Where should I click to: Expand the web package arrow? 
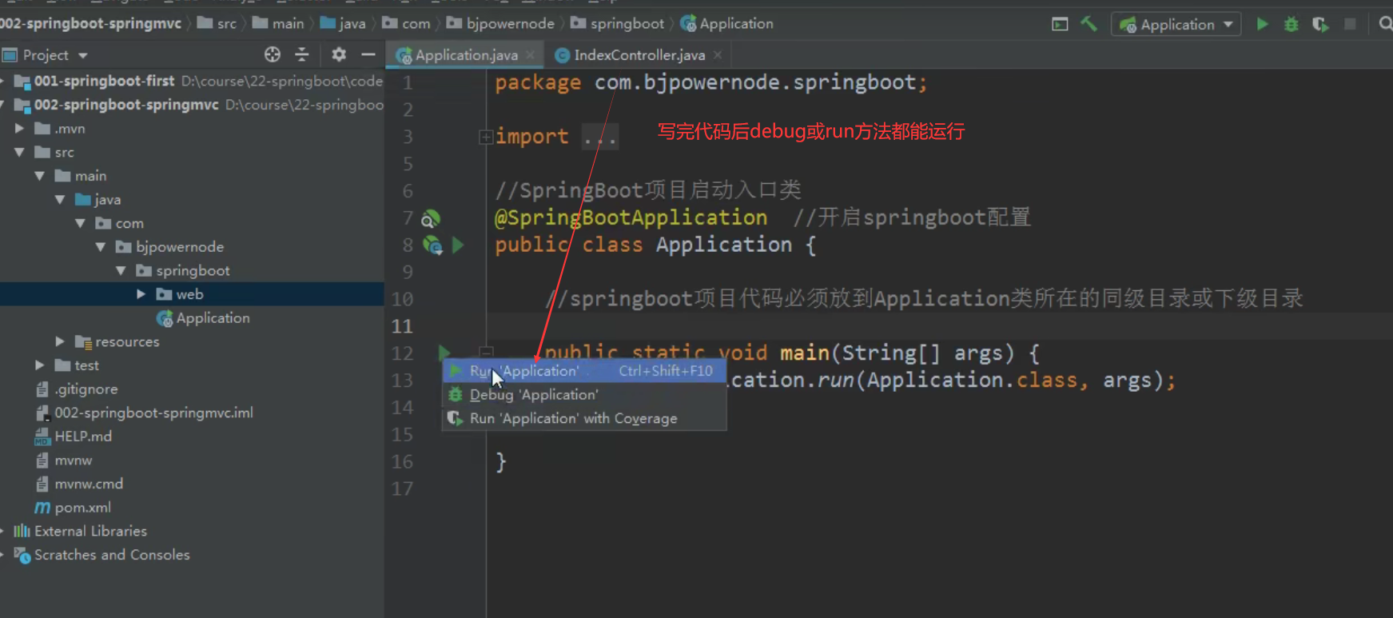[x=141, y=294]
